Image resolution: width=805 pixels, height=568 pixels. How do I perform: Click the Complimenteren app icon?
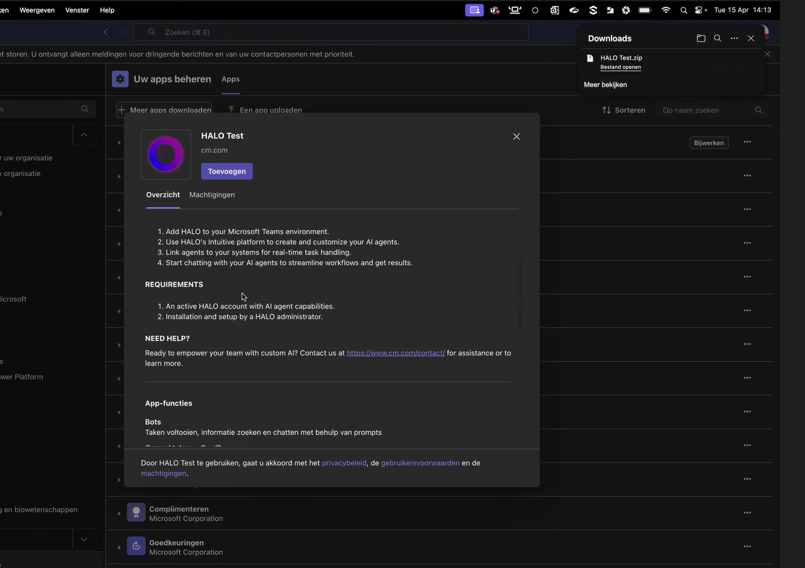pyautogui.click(x=136, y=513)
